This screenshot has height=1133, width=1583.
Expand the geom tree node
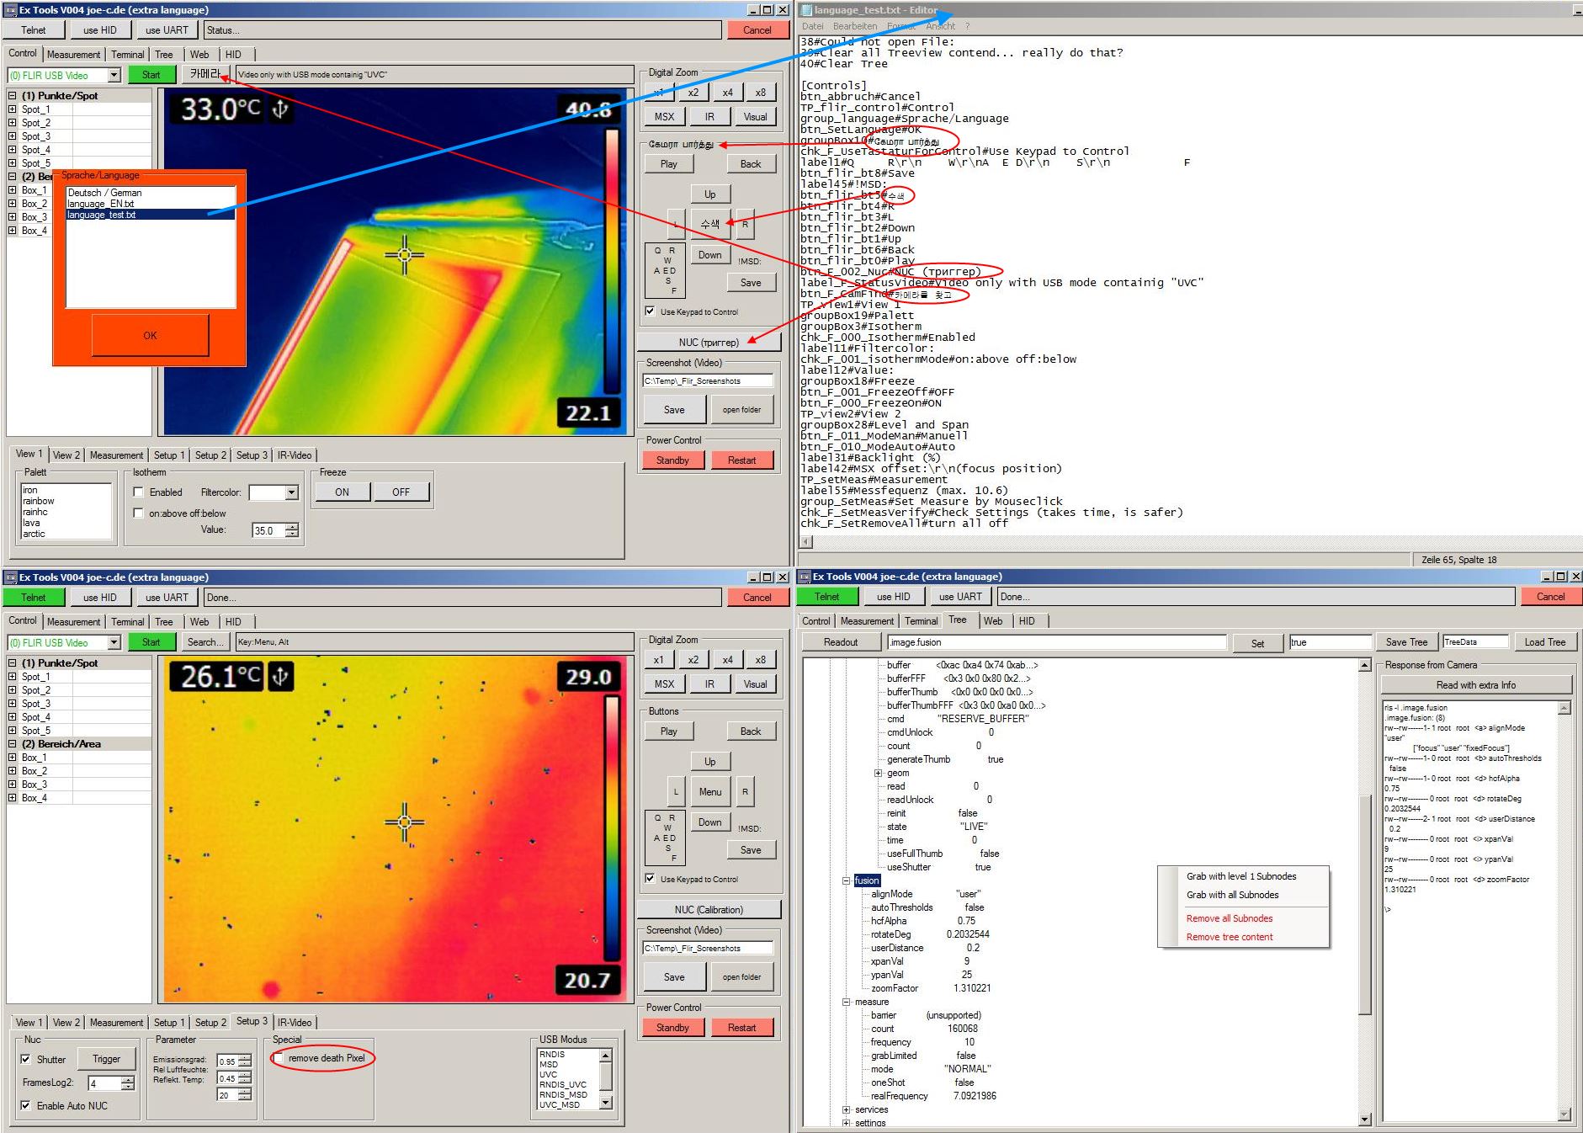coord(878,773)
